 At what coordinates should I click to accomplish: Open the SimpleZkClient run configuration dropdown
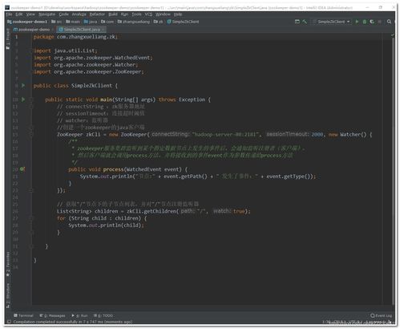point(332,22)
